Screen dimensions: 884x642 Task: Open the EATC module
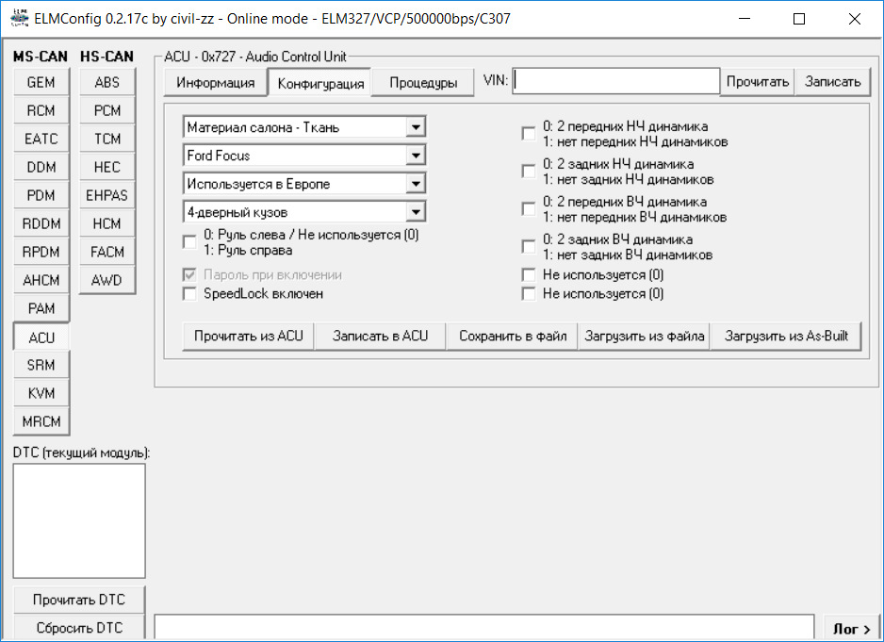(41, 139)
